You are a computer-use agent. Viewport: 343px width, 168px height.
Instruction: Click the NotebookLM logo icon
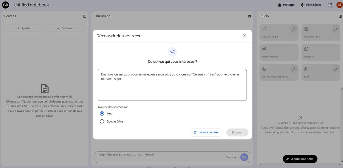5,5
